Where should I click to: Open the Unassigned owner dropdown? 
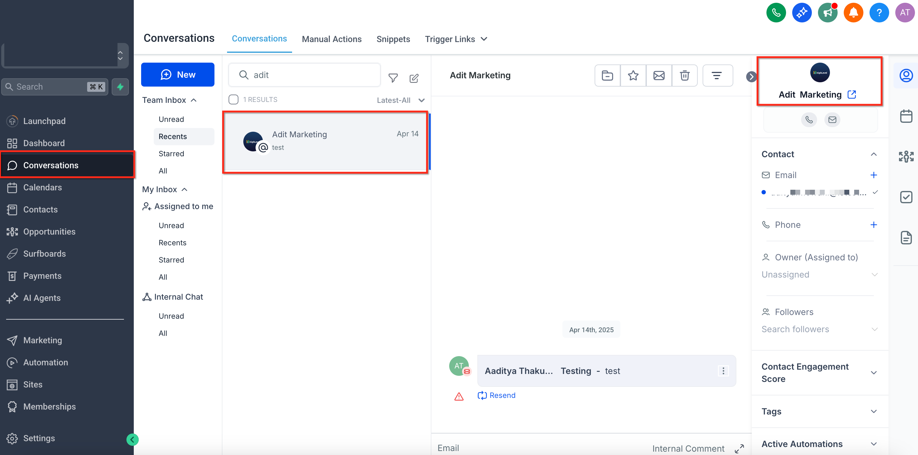[x=819, y=274]
